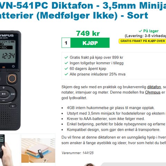Viewport: 166px width, 166px height.
Task: Click the Varenummer 144125 text
Action: click(x=77, y=153)
